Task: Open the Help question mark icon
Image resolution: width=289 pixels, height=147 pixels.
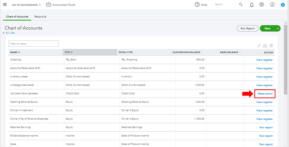Action: pos(197,5)
